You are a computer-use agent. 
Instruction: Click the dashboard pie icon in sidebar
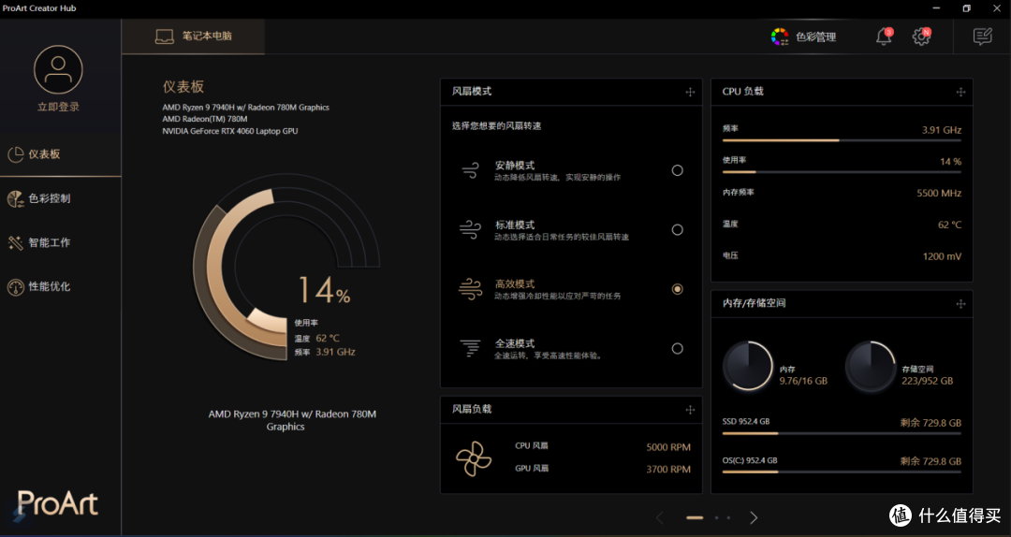[x=16, y=154]
